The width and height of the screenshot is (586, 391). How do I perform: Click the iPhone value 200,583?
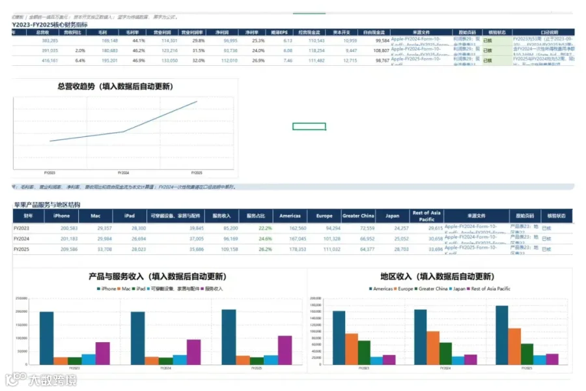(69, 228)
